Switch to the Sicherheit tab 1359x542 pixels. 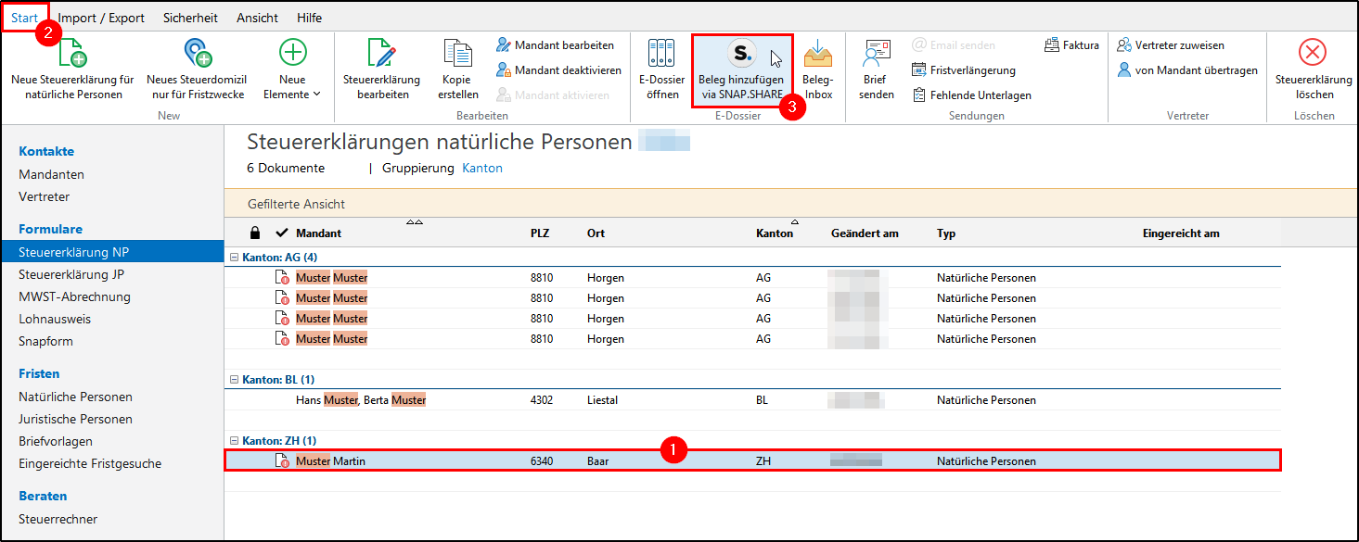(190, 18)
